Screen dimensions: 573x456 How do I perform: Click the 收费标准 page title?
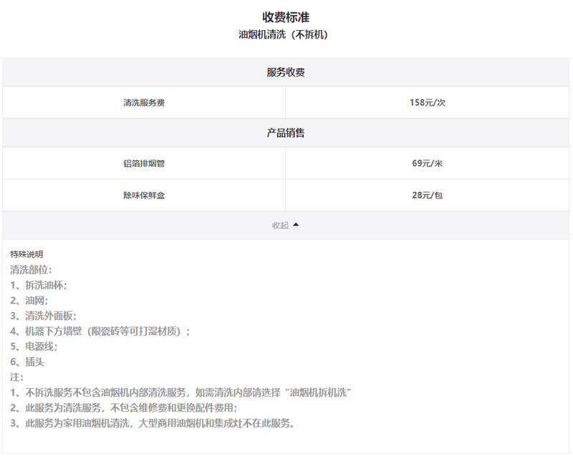pos(286,17)
